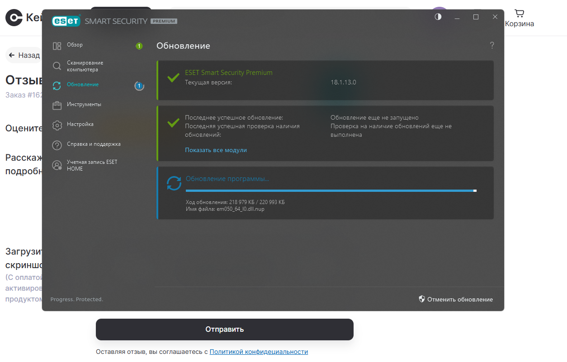Click the Настройка gear icon
Screen dimensions: 567x362
pyautogui.click(x=57, y=125)
